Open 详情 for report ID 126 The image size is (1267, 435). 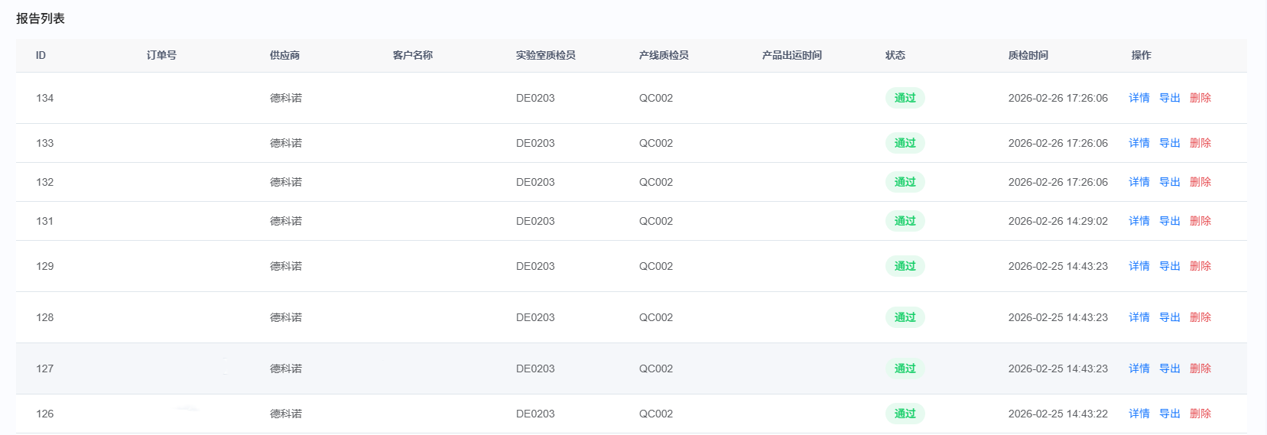[1139, 414]
